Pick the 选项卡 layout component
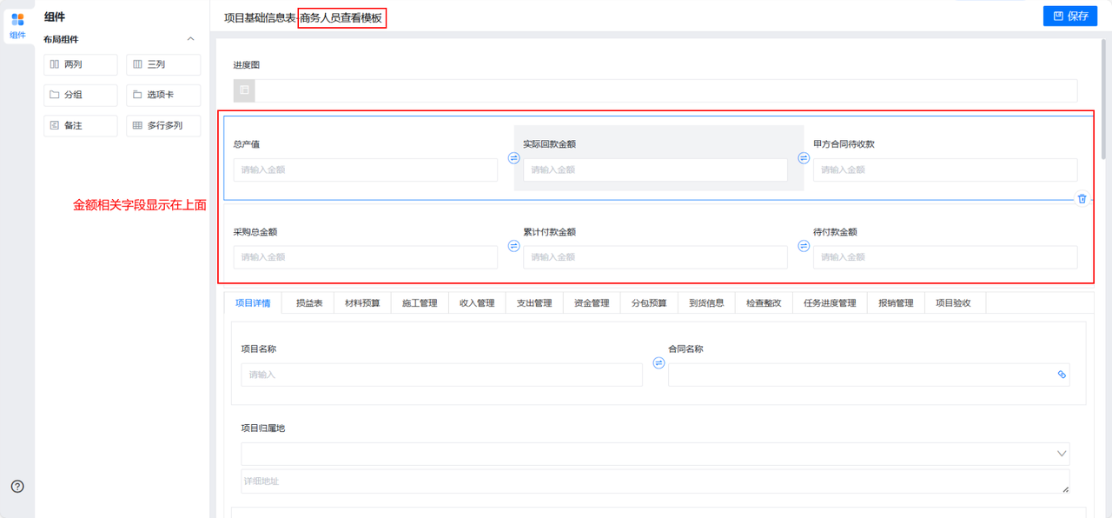The image size is (1112, 518). pos(163,95)
